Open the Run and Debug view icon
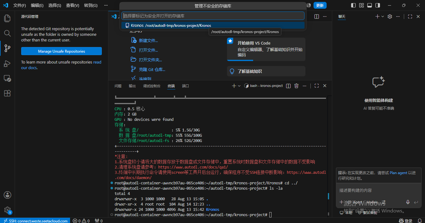The image size is (425, 223). (x=7, y=63)
